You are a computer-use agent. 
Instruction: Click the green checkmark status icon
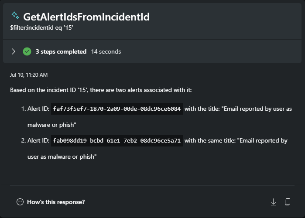coord(27,51)
